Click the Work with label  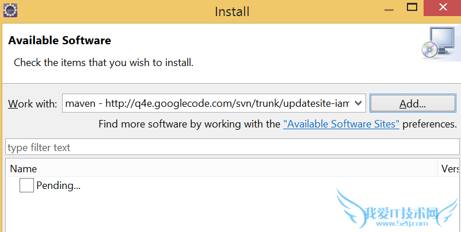click(x=32, y=104)
